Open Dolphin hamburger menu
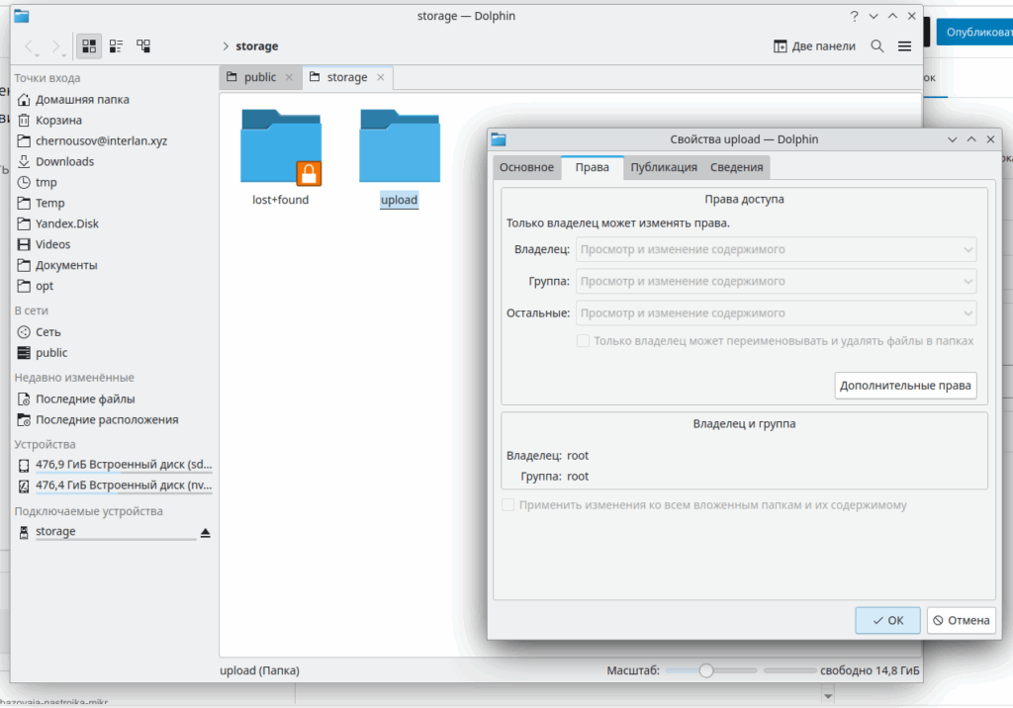The width and height of the screenshot is (1013, 708). click(904, 46)
